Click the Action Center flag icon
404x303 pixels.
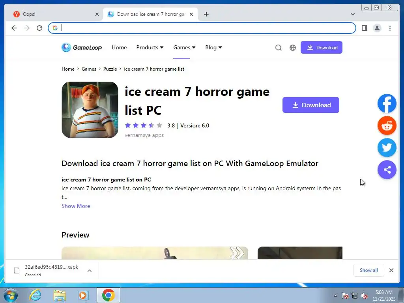pyautogui.click(x=345, y=296)
